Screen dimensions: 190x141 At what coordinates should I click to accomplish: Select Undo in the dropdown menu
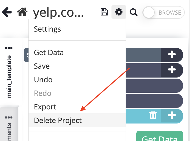[x=43, y=80]
